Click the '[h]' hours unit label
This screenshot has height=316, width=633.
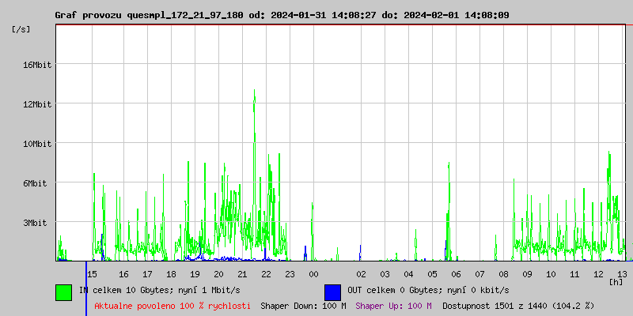[616, 281]
